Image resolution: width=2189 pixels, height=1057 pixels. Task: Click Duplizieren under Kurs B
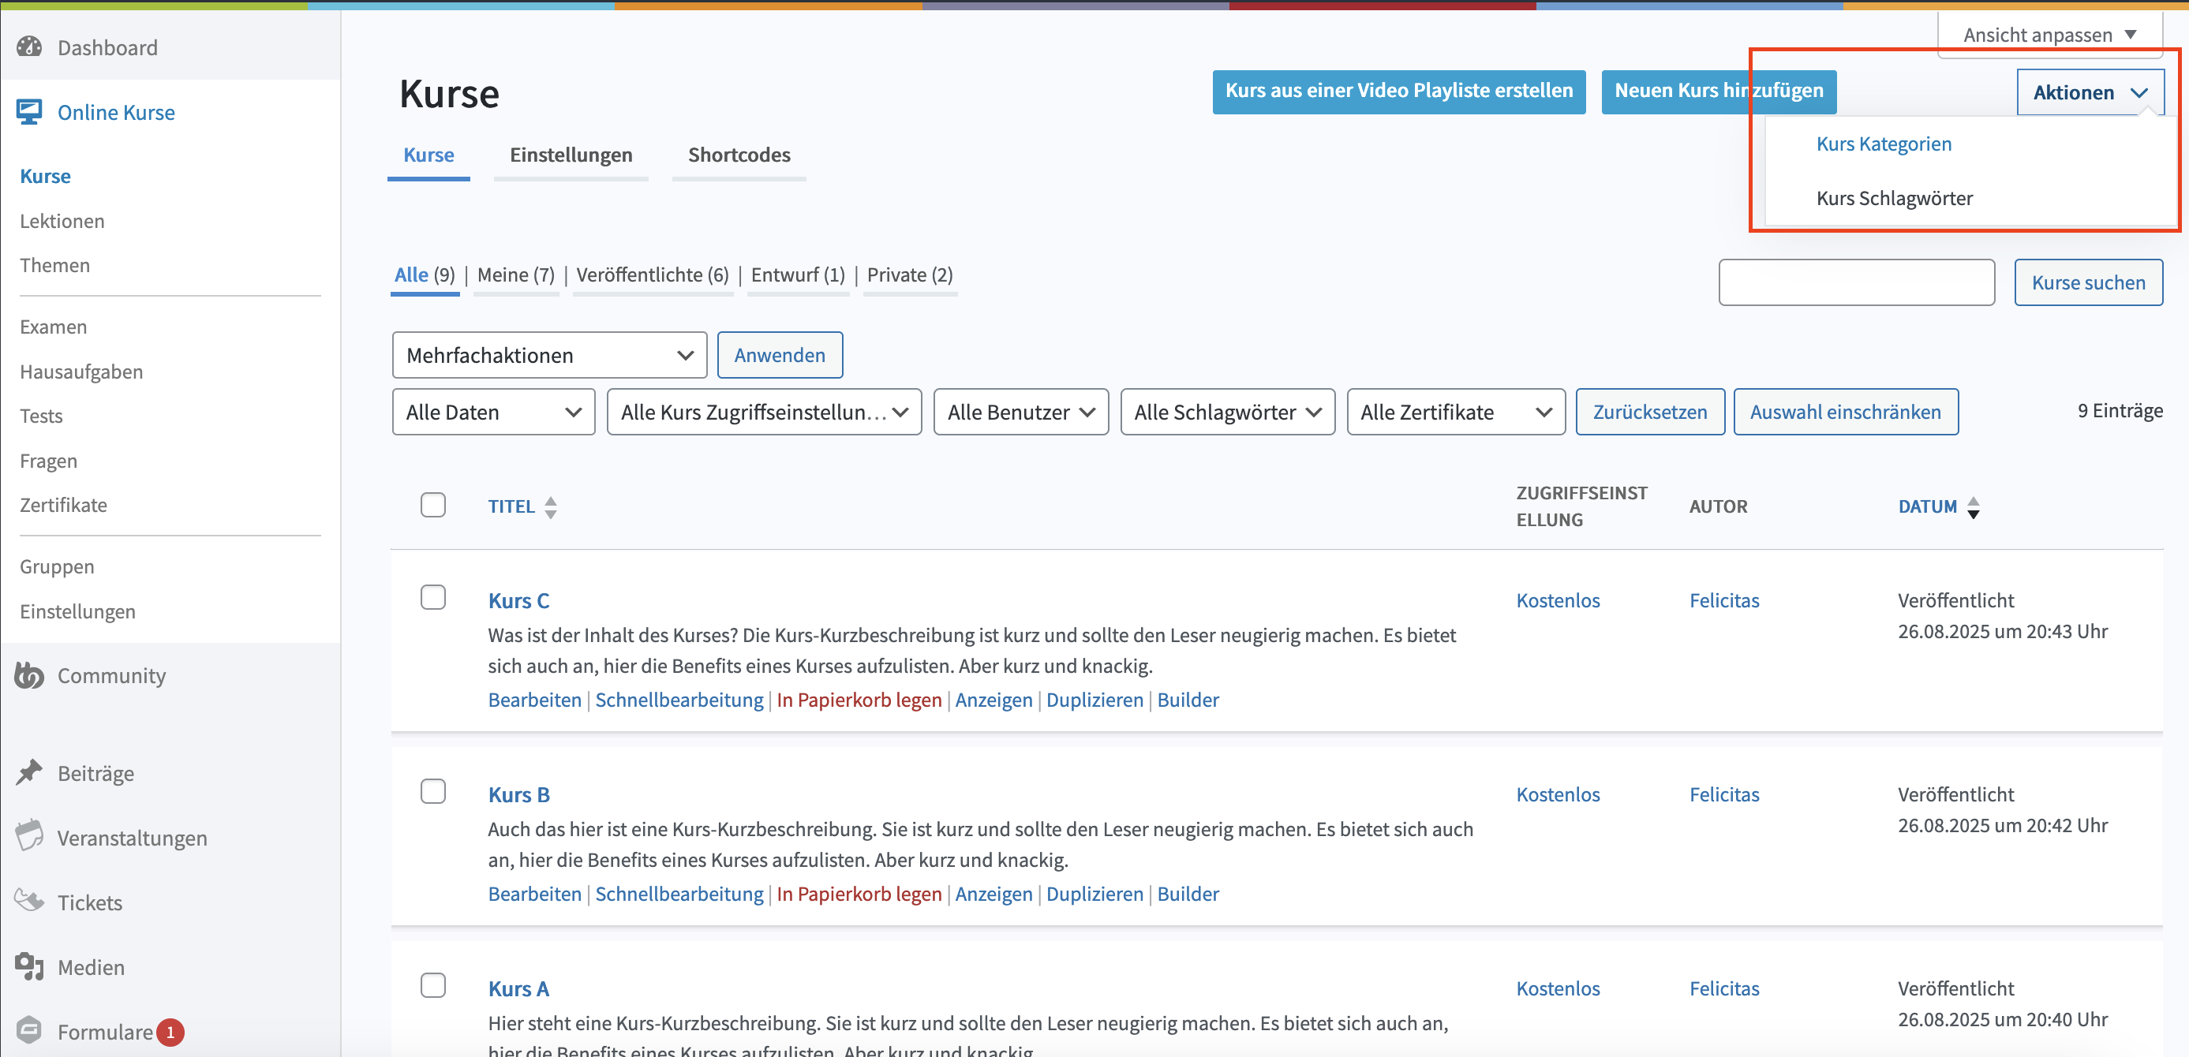(x=1094, y=893)
